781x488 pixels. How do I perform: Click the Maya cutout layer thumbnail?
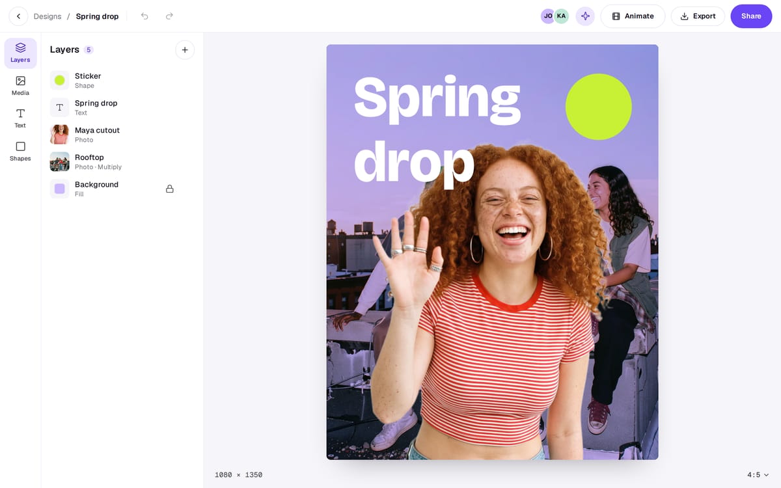coord(59,135)
